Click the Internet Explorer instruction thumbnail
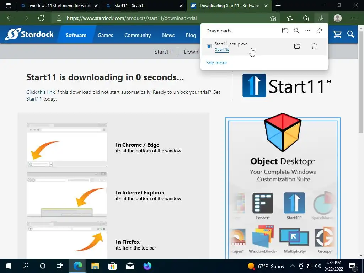The height and width of the screenshot is (273, 364). [67, 194]
